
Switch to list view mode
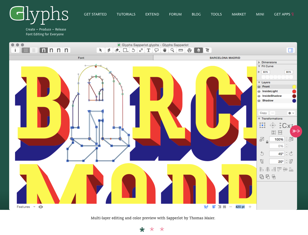click(34, 50)
